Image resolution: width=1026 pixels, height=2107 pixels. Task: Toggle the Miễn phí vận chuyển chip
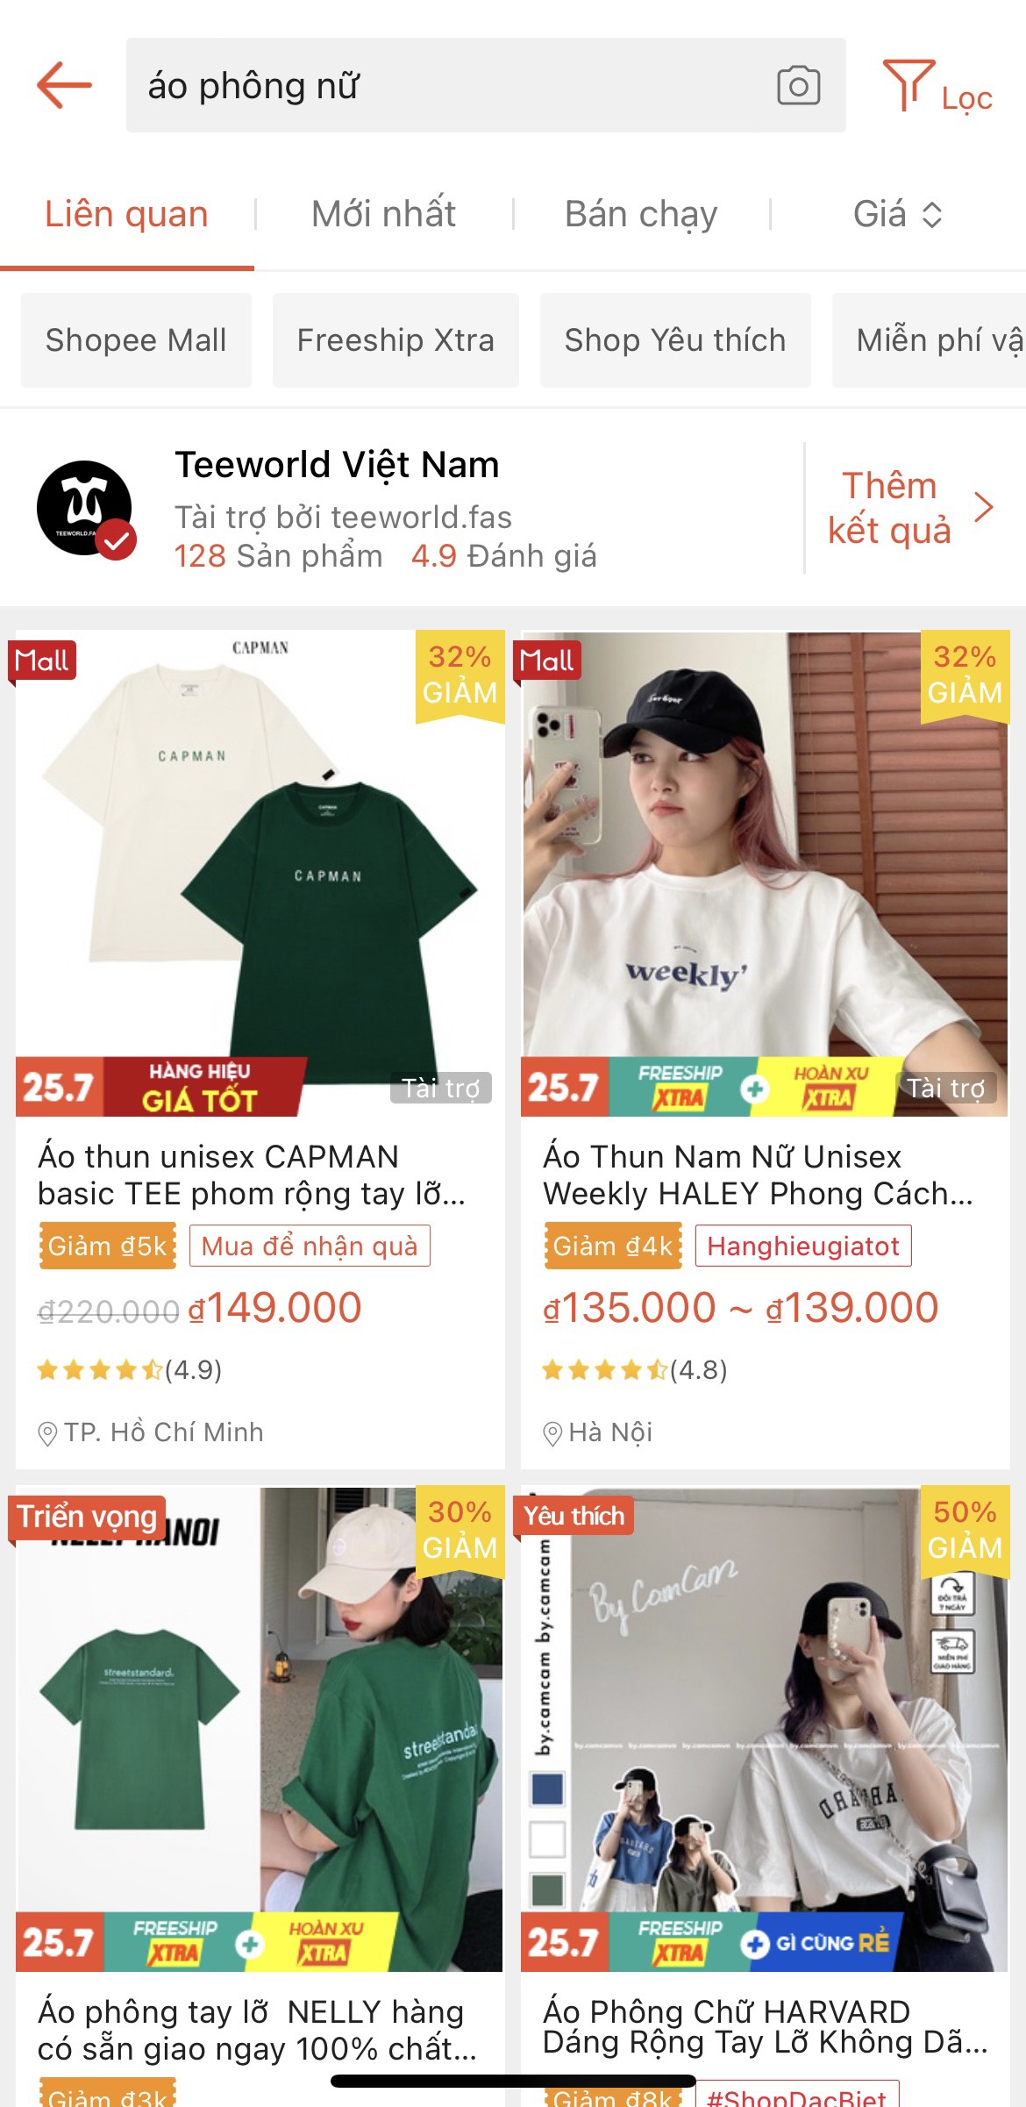[930, 340]
